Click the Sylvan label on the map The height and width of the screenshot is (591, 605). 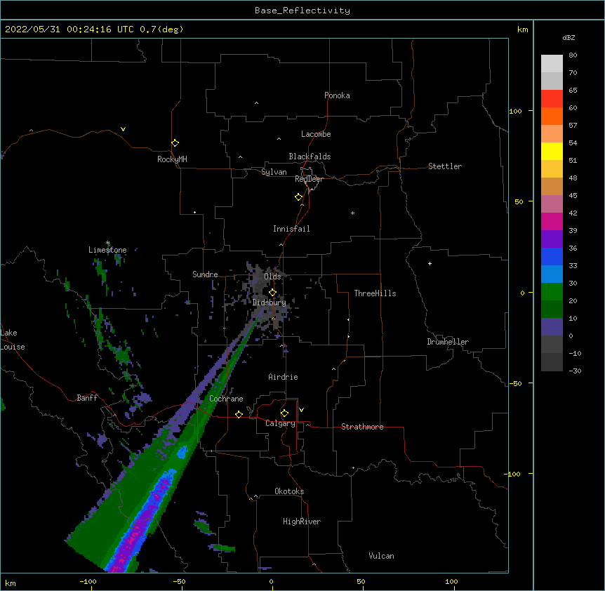[x=274, y=172]
